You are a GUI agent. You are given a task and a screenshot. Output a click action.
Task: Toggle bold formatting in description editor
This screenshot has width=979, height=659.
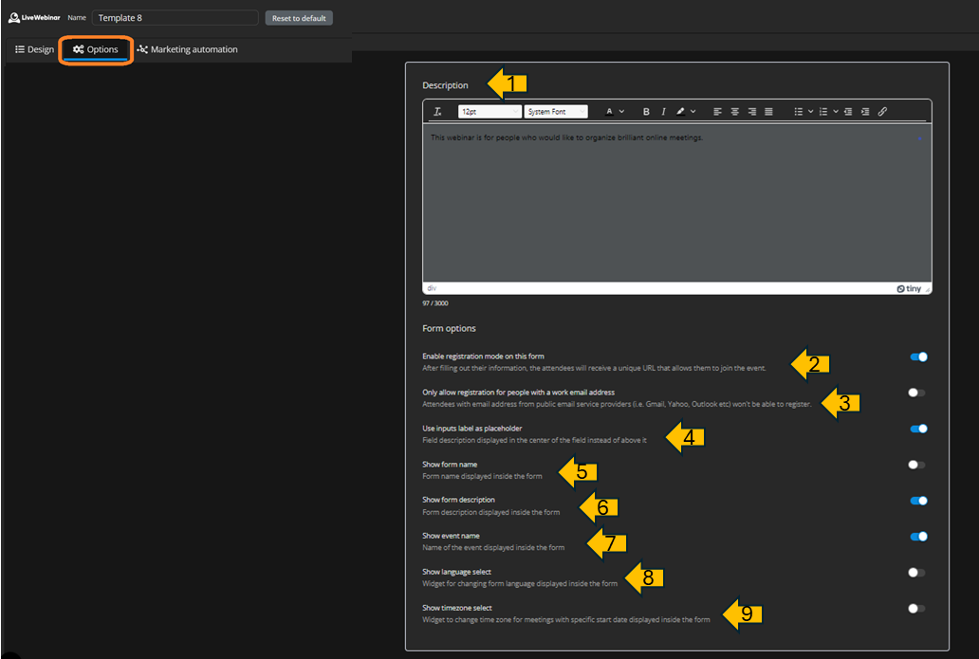tap(646, 112)
